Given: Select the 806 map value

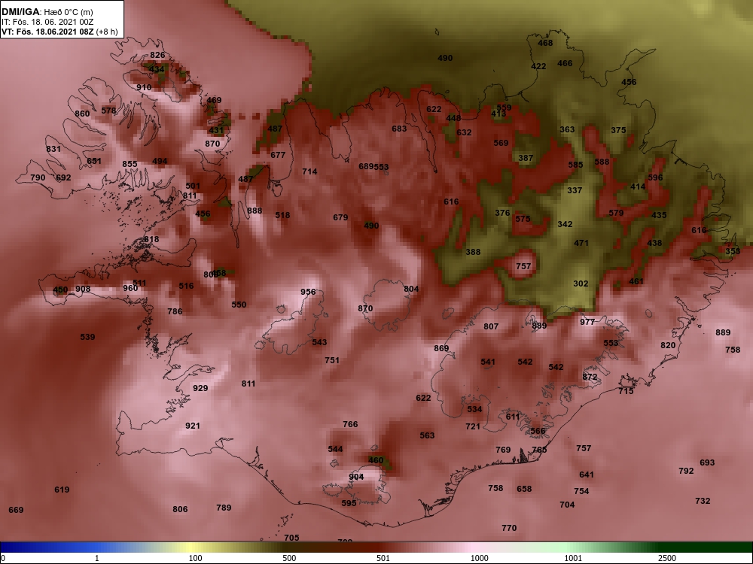Looking at the screenshot, I should [x=180, y=509].
